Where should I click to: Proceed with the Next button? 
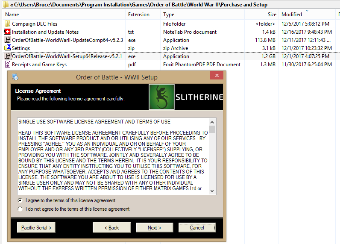click(154, 227)
